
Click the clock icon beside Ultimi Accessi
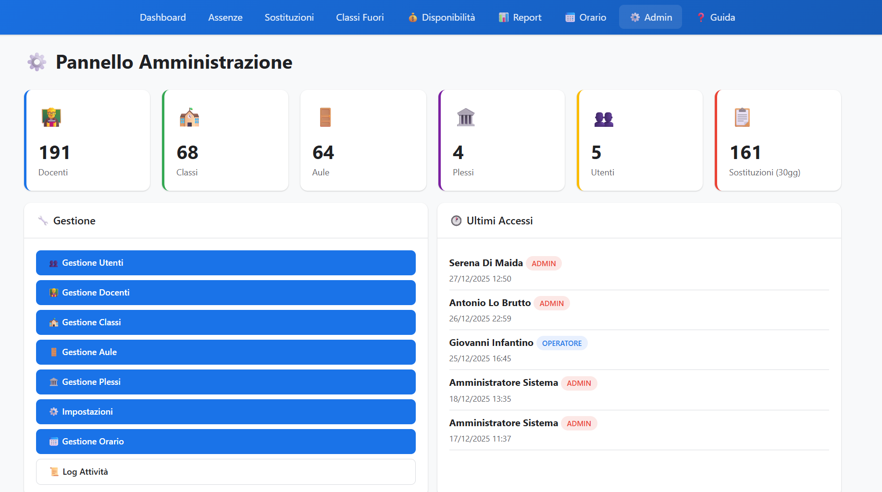point(456,221)
